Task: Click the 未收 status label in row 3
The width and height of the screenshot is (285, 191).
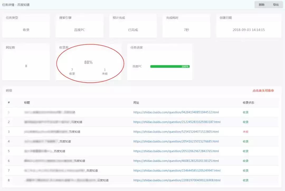Action: [245, 132]
